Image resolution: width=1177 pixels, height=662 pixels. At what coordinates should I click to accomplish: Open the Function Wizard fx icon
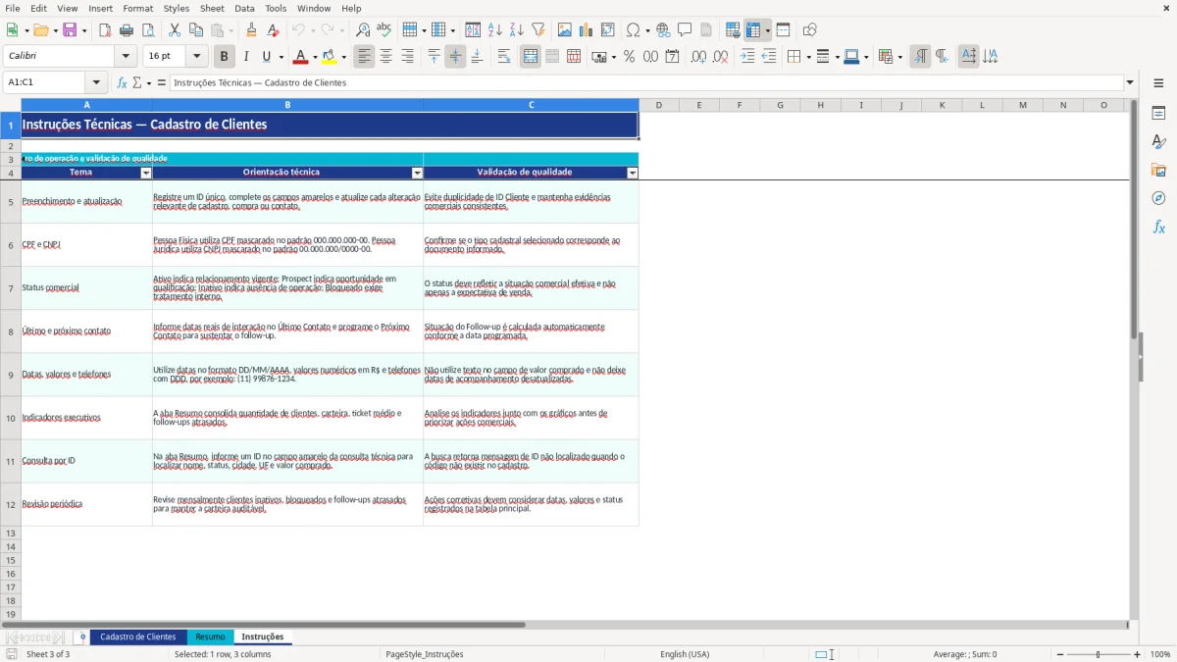[123, 82]
